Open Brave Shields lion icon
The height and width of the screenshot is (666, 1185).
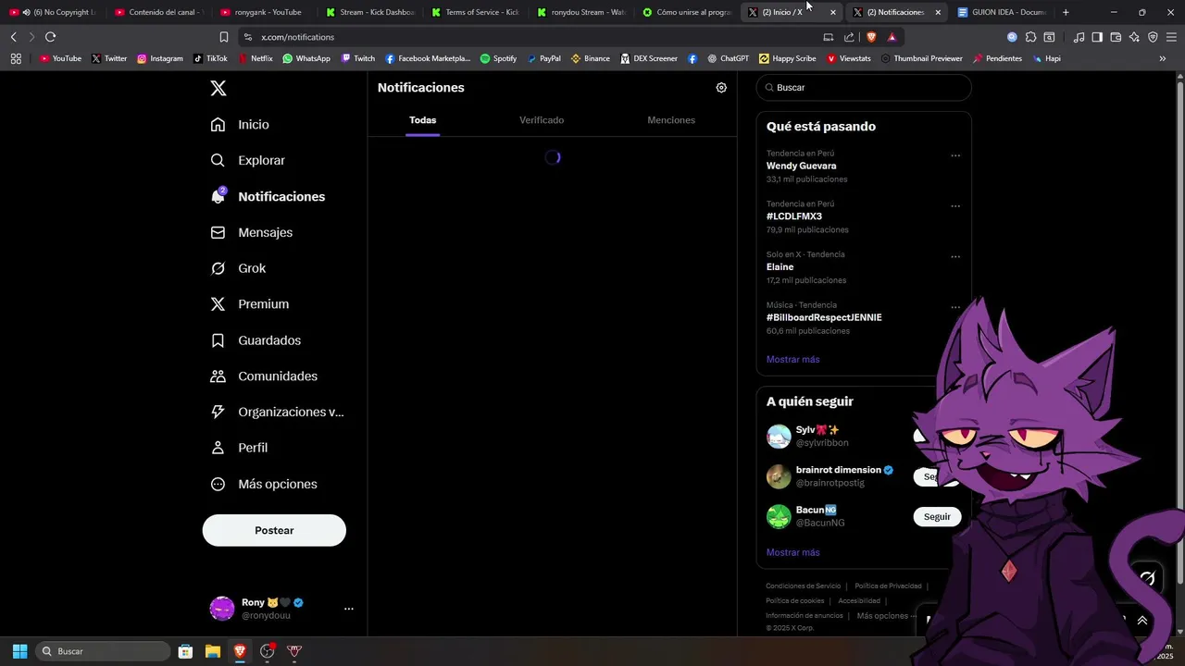pos(871,37)
